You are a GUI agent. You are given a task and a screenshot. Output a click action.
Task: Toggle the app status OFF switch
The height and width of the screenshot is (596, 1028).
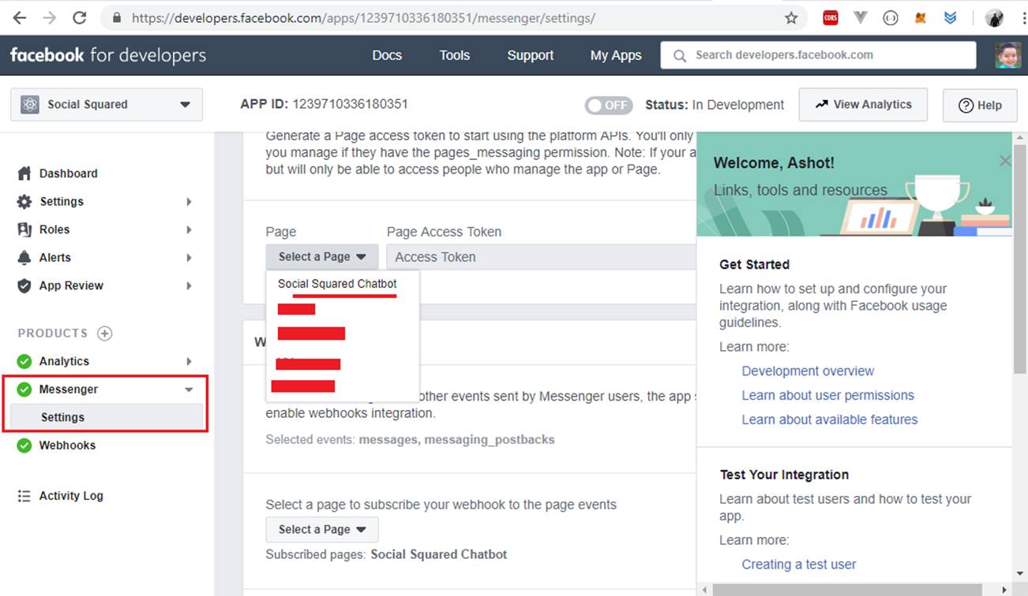click(609, 105)
